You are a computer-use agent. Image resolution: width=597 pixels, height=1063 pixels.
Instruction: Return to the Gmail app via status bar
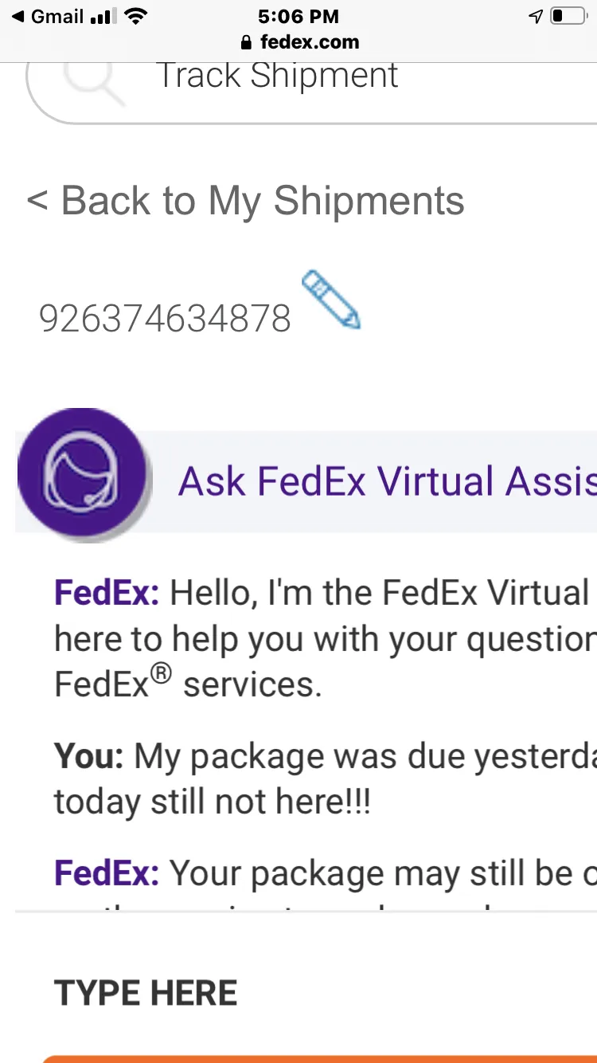coord(48,16)
